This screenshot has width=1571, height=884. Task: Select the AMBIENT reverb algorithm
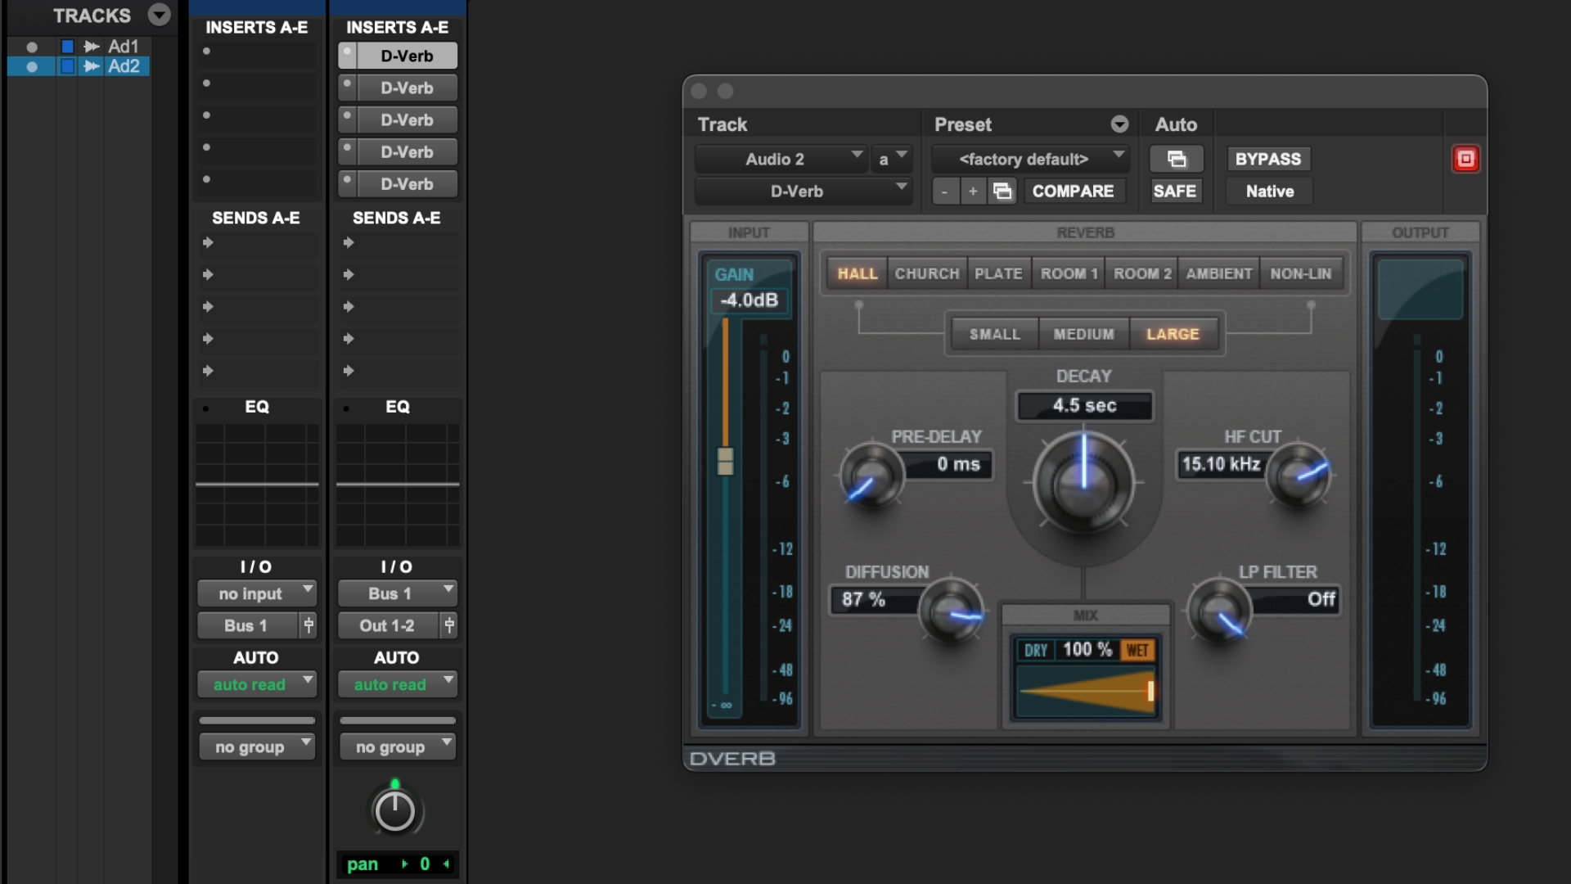pyautogui.click(x=1219, y=273)
